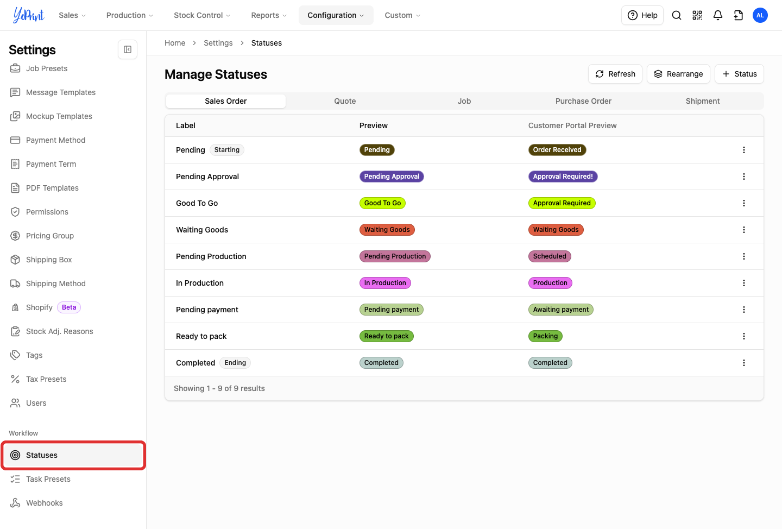Switch to the Quote tab
This screenshot has height=529, width=782.
(345, 101)
